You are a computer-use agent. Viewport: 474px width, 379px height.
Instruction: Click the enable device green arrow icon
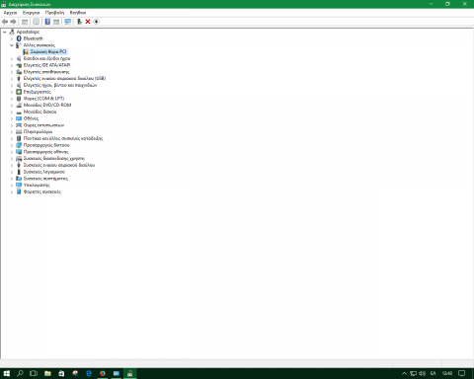(79, 22)
